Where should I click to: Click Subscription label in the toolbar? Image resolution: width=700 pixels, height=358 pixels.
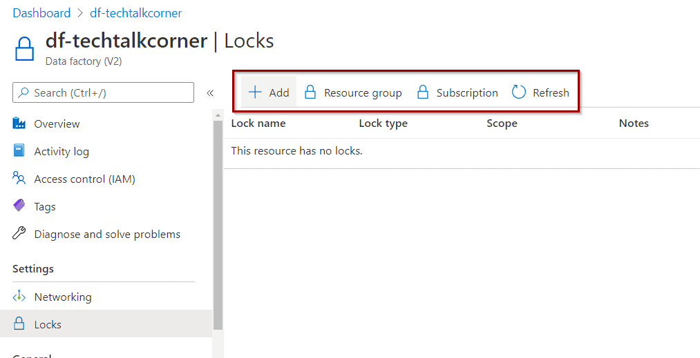[x=467, y=92]
